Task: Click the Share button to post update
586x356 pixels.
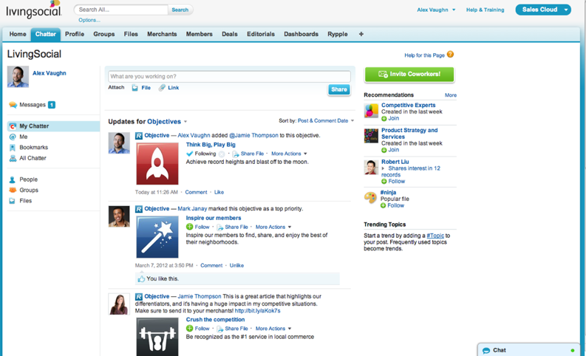Action: [338, 89]
